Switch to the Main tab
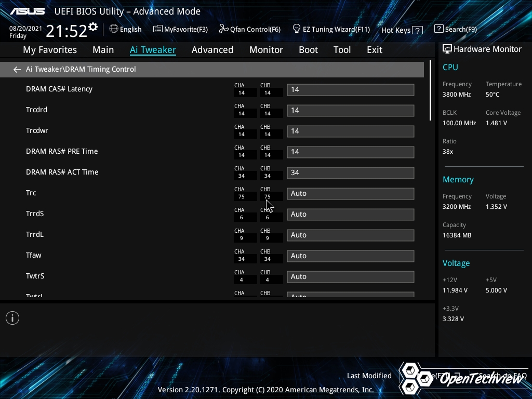The width and height of the screenshot is (532, 399). 103,50
